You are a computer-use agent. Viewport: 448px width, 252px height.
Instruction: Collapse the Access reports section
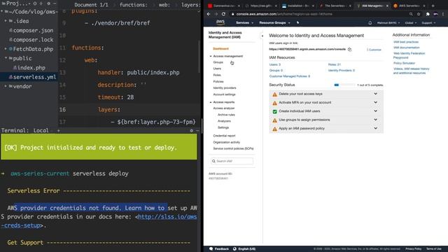(x=211, y=102)
